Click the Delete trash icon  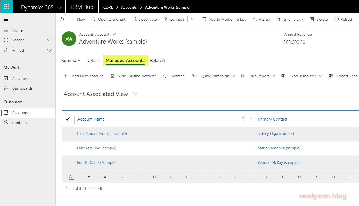pyautogui.click(x=312, y=19)
